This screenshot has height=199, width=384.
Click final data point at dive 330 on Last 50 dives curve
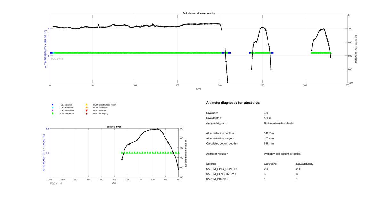pos(178,169)
